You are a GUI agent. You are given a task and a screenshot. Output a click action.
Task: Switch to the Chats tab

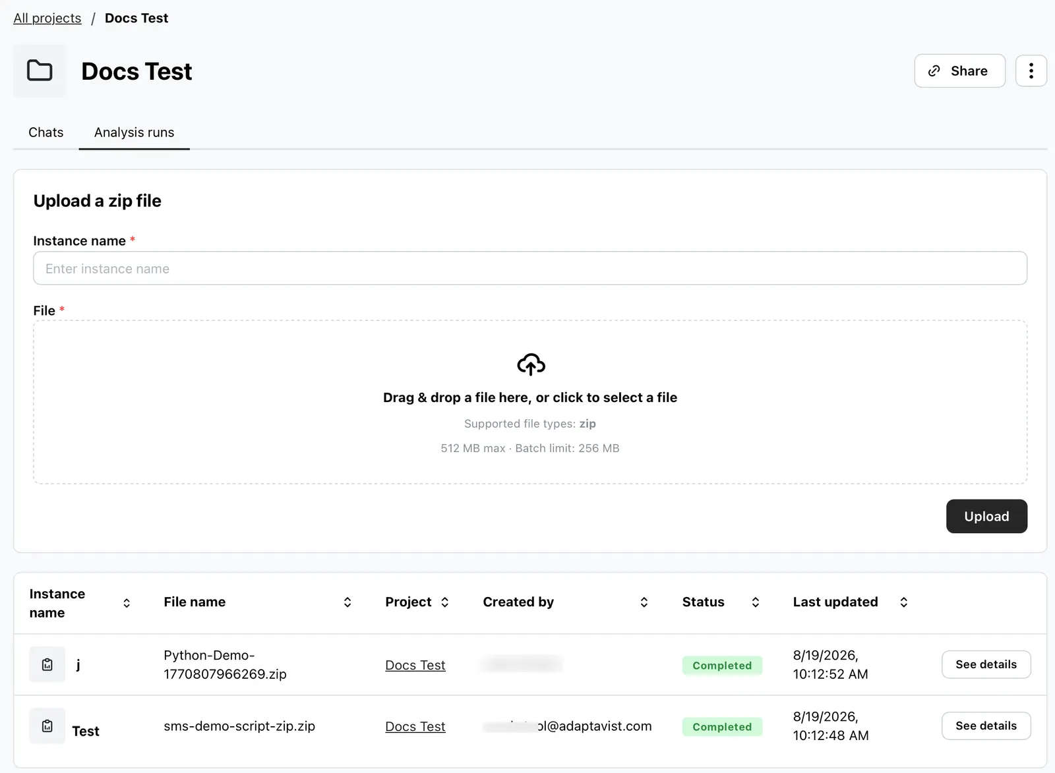coord(46,132)
